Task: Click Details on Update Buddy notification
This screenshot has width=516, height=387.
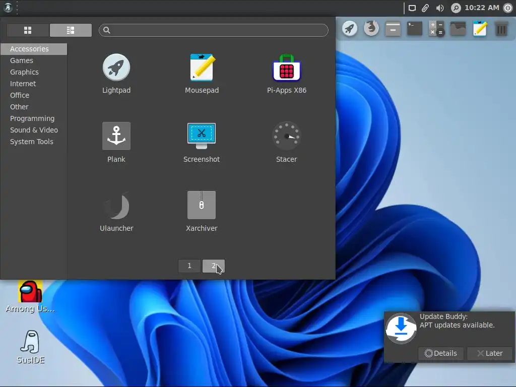Action: [x=441, y=353]
